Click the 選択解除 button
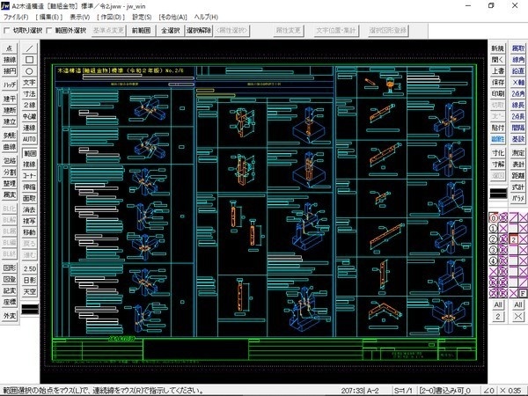This screenshot has height=396, width=528. click(199, 31)
